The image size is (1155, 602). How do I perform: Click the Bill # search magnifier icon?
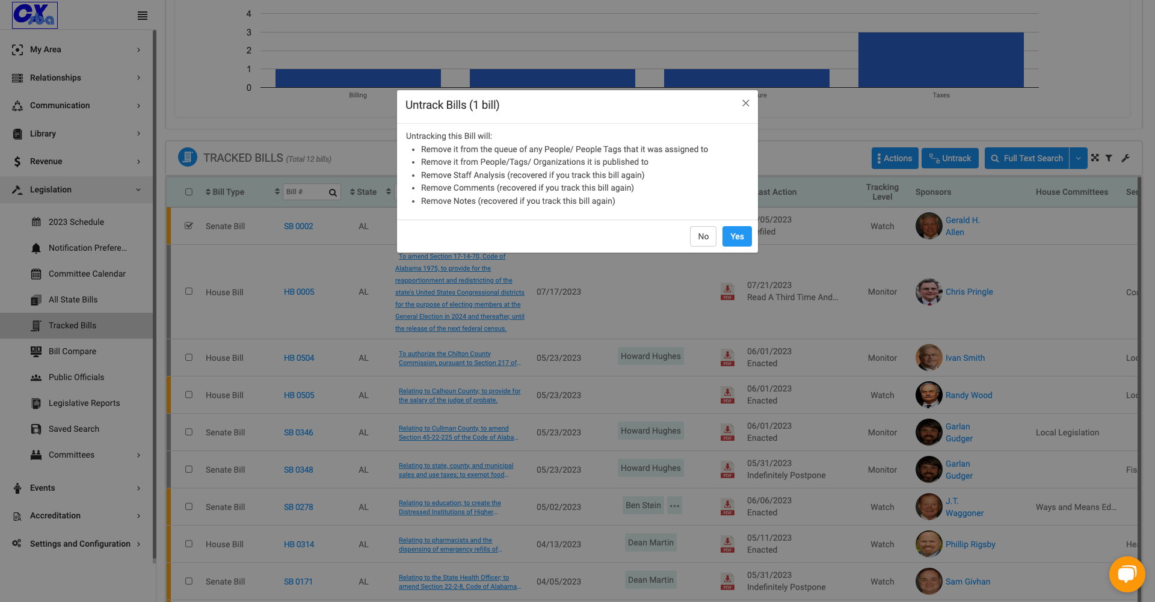pyautogui.click(x=333, y=192)
